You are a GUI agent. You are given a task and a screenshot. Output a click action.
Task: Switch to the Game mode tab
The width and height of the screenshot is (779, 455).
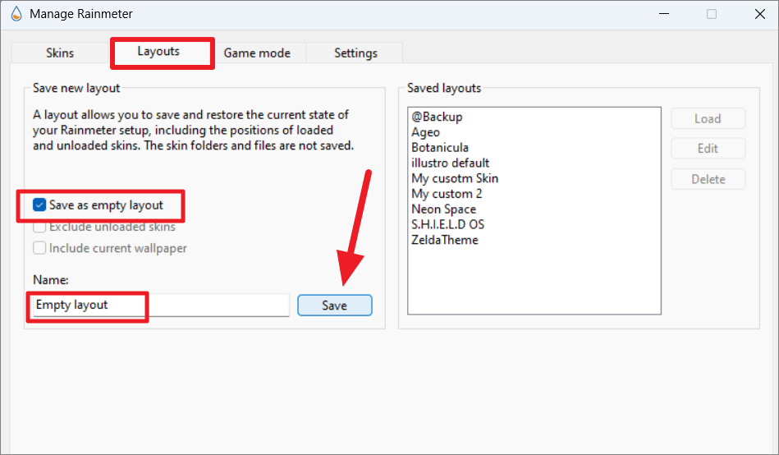coord(257,53)
